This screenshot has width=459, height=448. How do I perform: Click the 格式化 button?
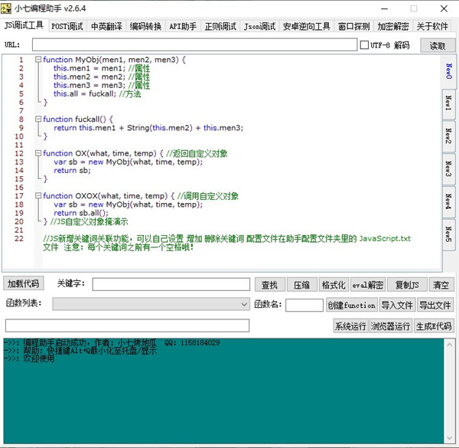(x=334, y=285)
